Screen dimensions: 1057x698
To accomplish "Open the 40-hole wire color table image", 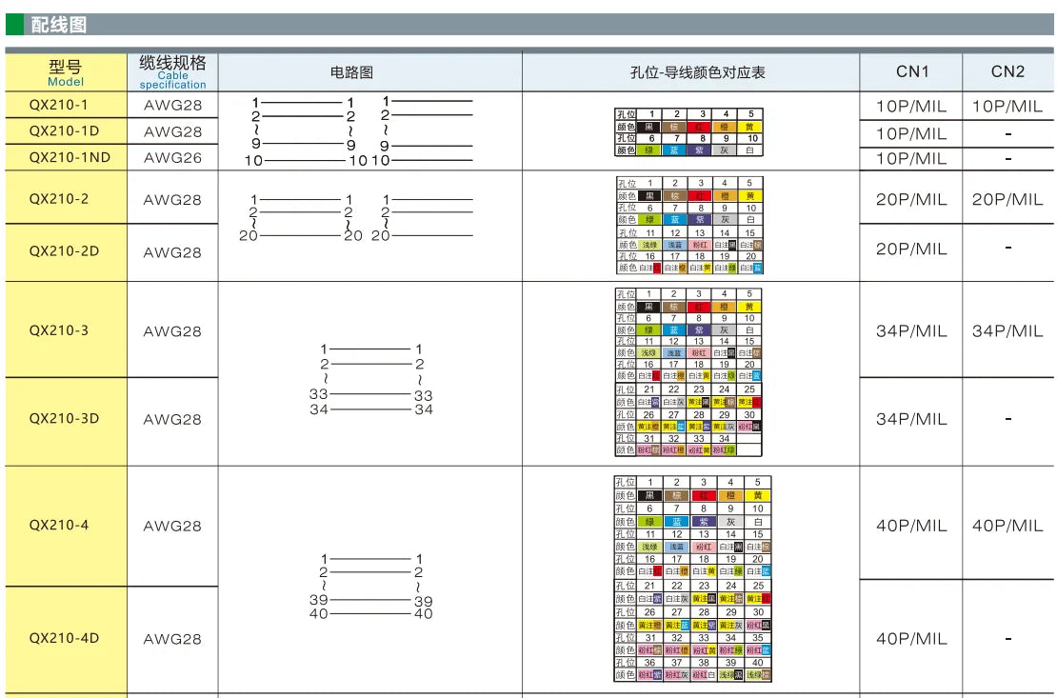I will click(x=692, y=579).
